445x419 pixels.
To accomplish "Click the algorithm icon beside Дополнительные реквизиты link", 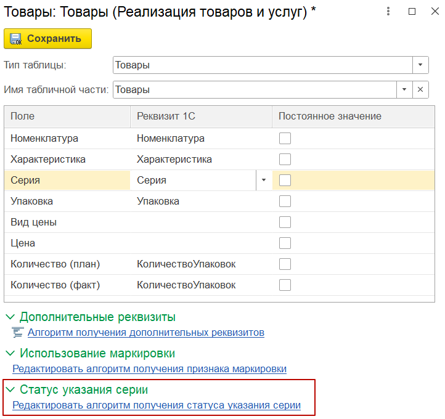I will pyautogui.click(x=18, y=333).
